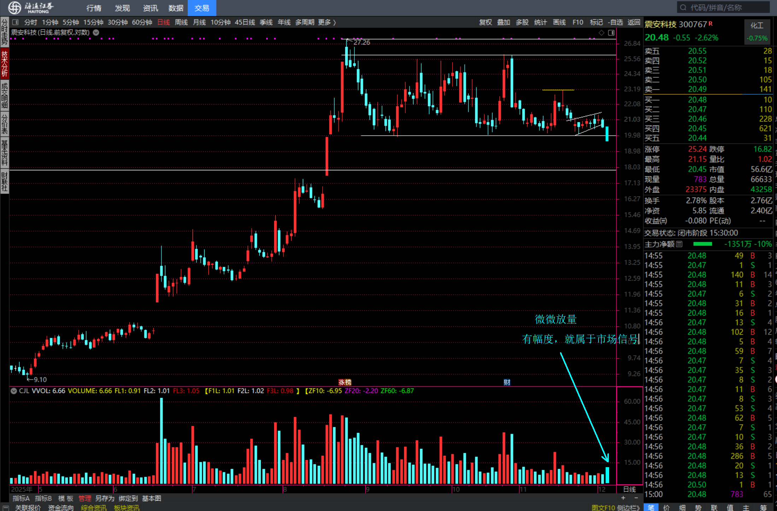Click the 复权 toolbar button
Viewport: 777px width, 511px height.
click(485, 22)
